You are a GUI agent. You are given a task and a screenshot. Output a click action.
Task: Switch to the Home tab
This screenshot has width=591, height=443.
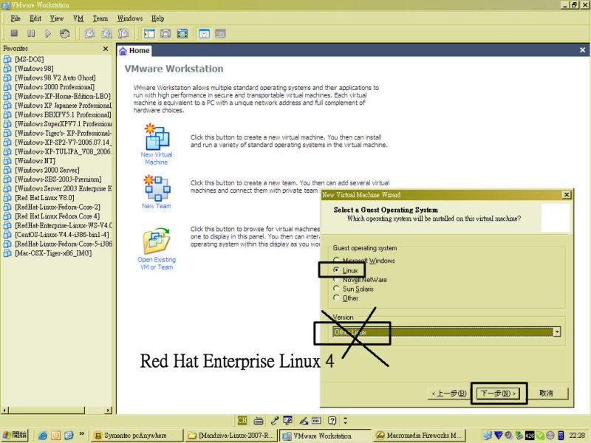pyautogui.click(x=134, y=50)
